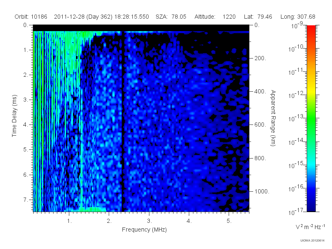
Task: Click the Time Delay (ms) axis label
Action: 14,116
